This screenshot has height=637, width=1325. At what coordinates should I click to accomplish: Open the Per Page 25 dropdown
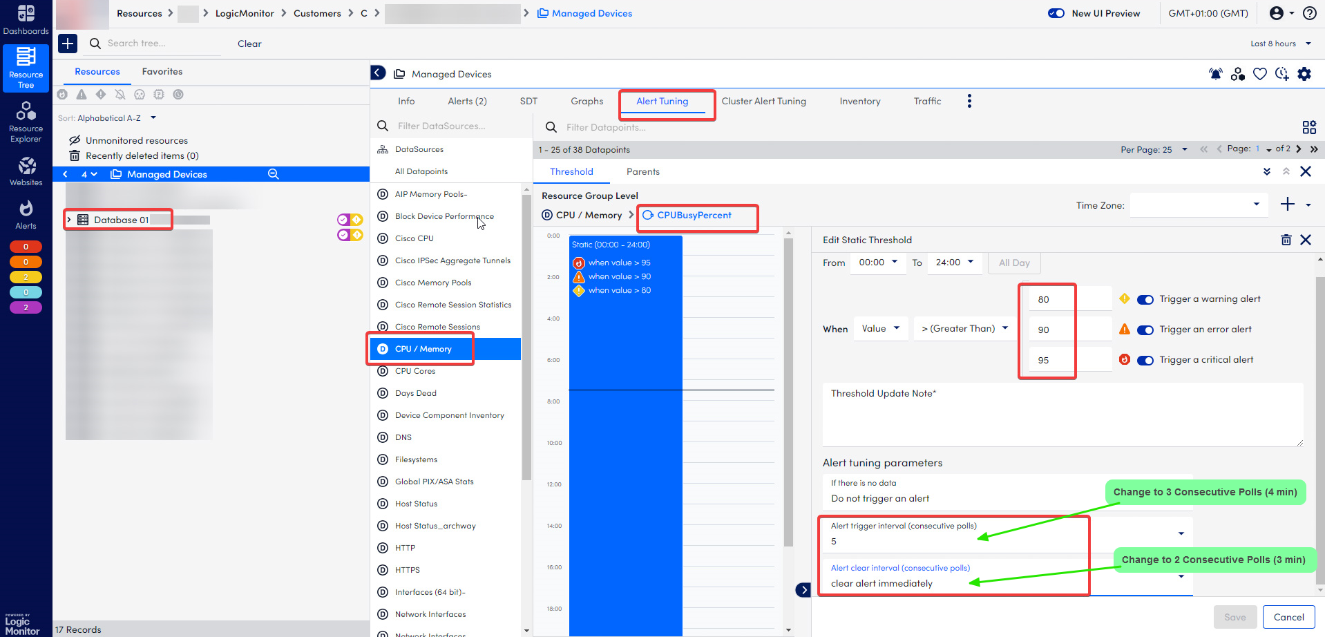pos(1154,149)
